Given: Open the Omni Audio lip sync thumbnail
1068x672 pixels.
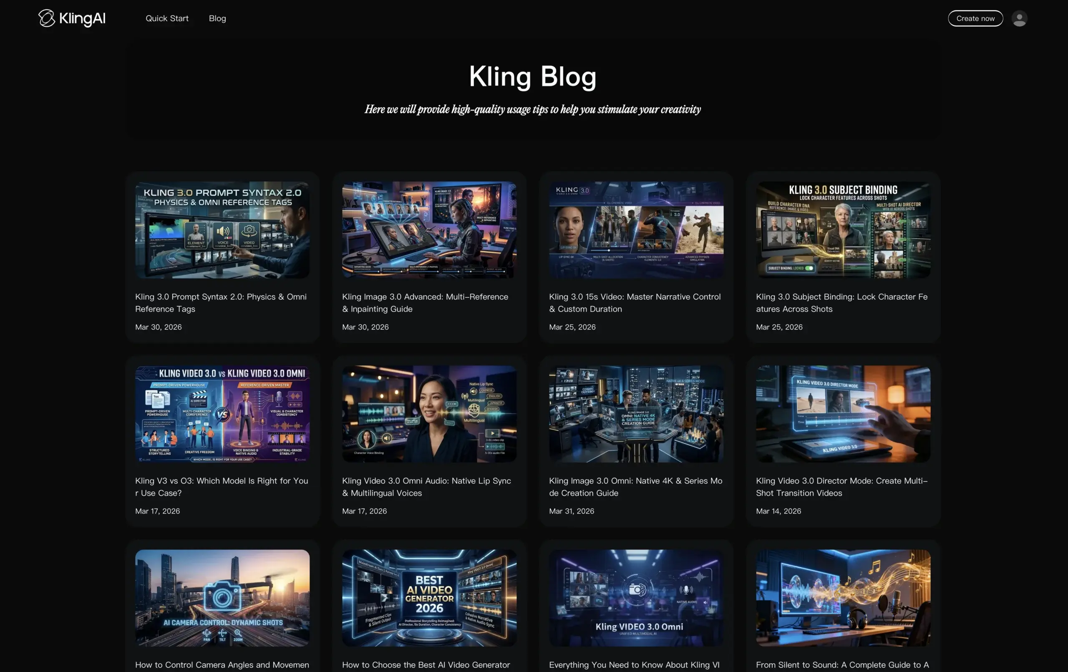Looking at the screenshot, I should tap(429, 414).
